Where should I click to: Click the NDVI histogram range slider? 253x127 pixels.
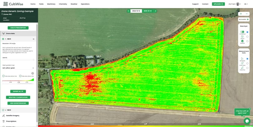(18, 84)
